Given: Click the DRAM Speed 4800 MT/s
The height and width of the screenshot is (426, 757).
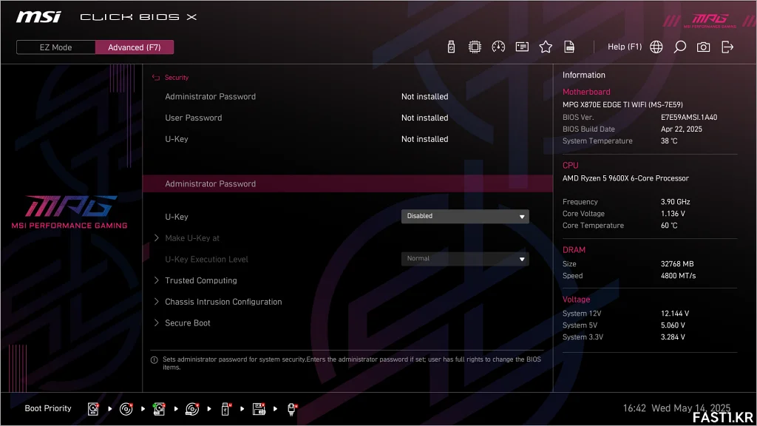Looking at the screenshot, I should coord(679,276).
